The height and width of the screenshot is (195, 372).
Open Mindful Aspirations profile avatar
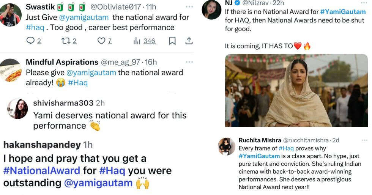(x=10, y=71)
